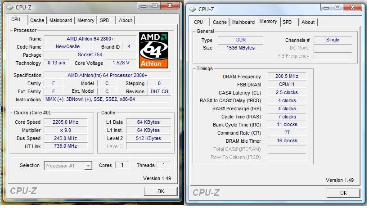Click the CAS# Latency value 2.5 clocks
Viewport: 369px width, 208px height.
pyautogui.click(x=287, y=93)
